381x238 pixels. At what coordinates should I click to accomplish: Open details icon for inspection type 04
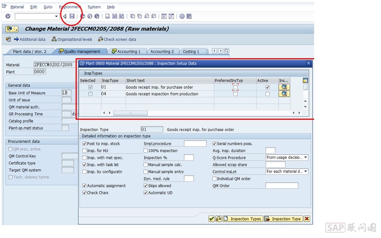[x=284, y=94]
